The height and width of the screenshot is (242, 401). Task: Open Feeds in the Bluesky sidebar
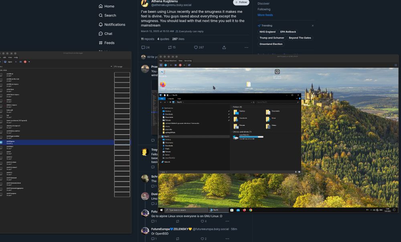(x=106, y=43)
